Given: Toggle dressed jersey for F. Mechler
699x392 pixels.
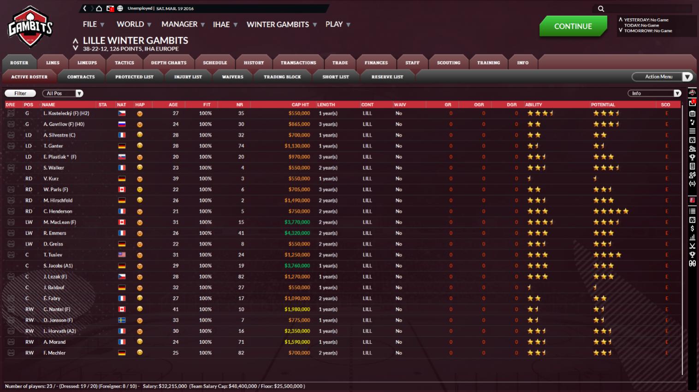Looking at the screenshot, I should click(11, 353).
